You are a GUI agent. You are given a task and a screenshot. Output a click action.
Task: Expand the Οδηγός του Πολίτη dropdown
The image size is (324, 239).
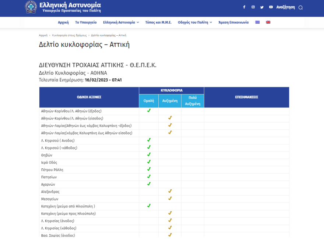pos(195,22)
